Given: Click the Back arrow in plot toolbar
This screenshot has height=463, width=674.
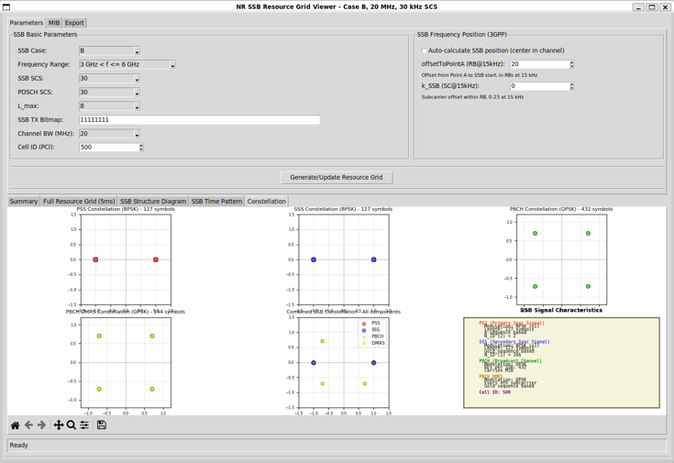Looking at the screenshot, I should click(x=28, y=425).
